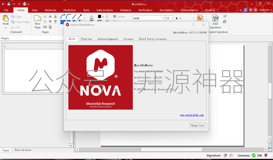
Task: Click the move page down triangle icon
Action: point(50,21)
